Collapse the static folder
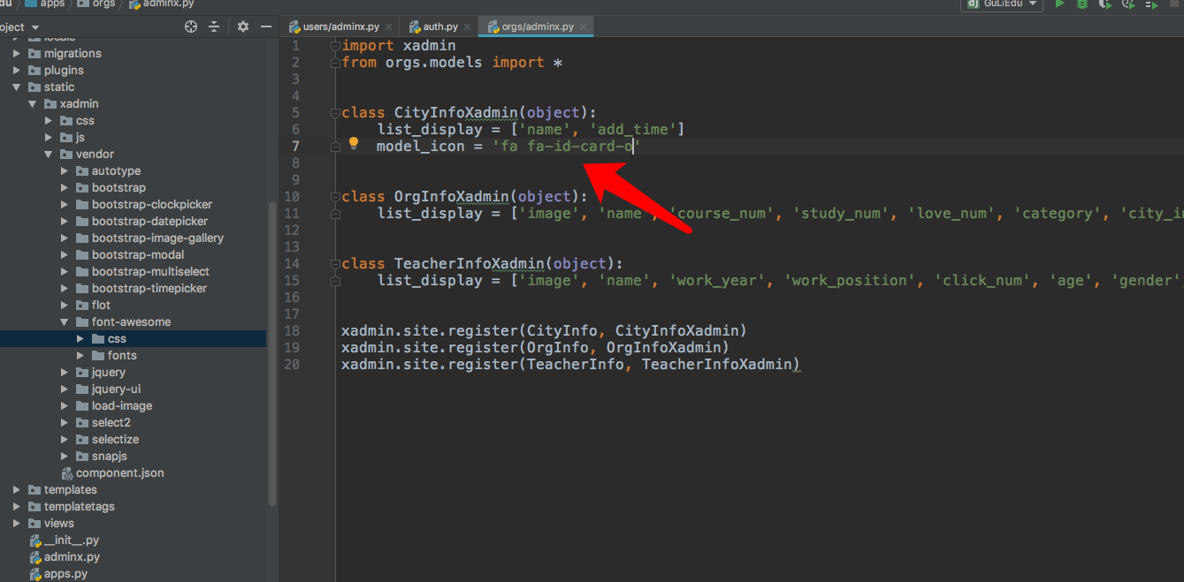The width and height of the screenshot is (1184, 582). pos(16,87)
